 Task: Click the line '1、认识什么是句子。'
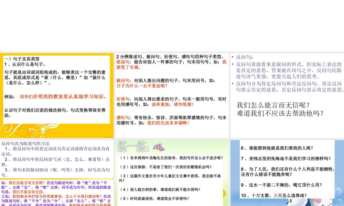coord(25,64)
